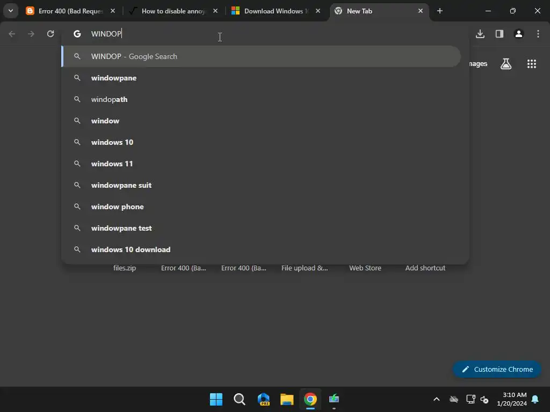
Task: Open a new tab with plus button
Action: [x=440, y=11]
